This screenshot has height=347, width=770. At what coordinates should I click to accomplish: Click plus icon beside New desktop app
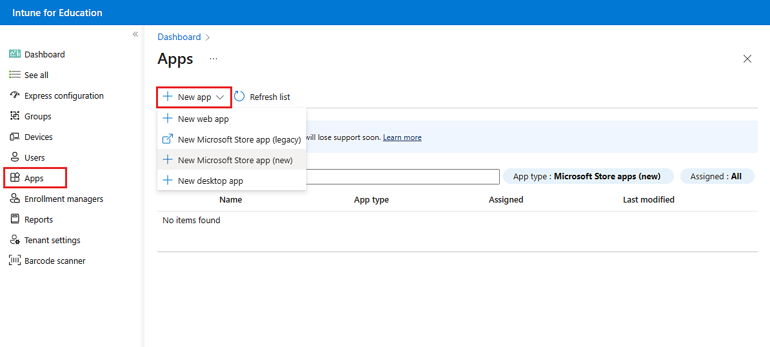(x=168, y=181)
